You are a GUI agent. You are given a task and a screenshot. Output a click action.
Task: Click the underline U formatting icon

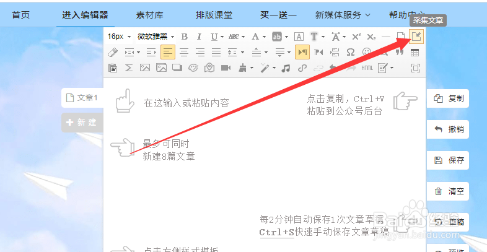(x=214, y=37)
